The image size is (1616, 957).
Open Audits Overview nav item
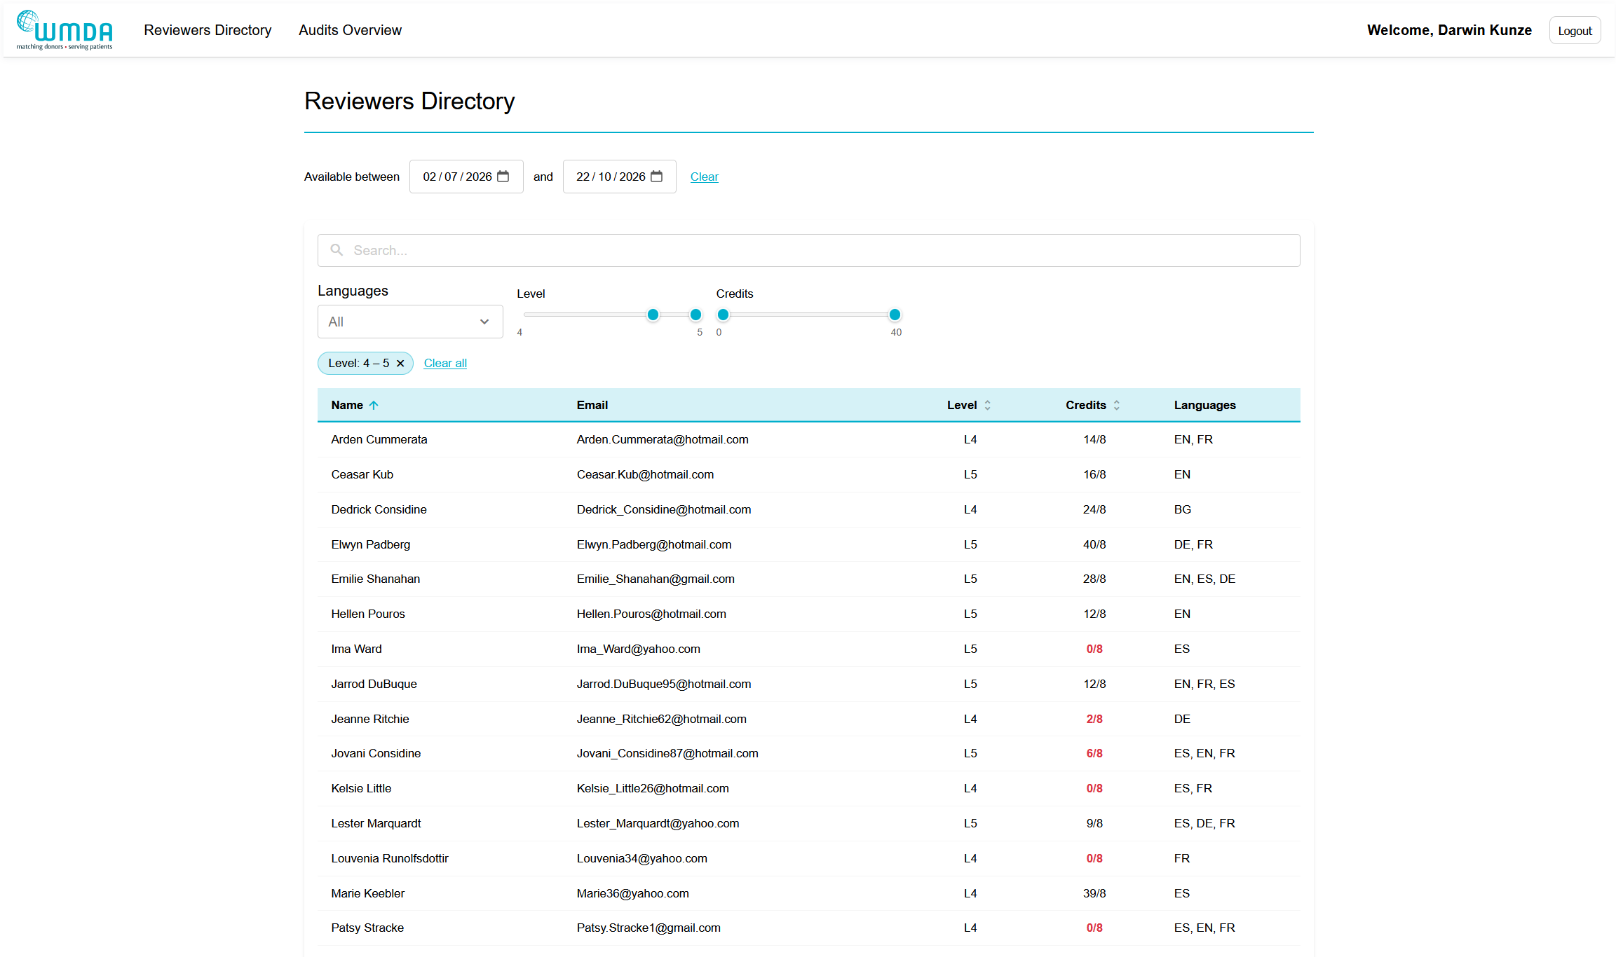pos(351,30)
